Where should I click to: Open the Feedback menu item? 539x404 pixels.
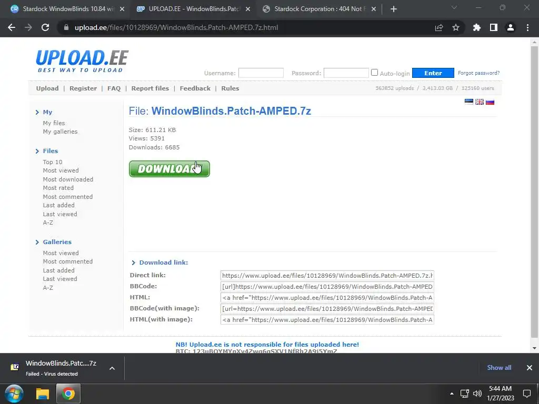(x=195, y=88)
